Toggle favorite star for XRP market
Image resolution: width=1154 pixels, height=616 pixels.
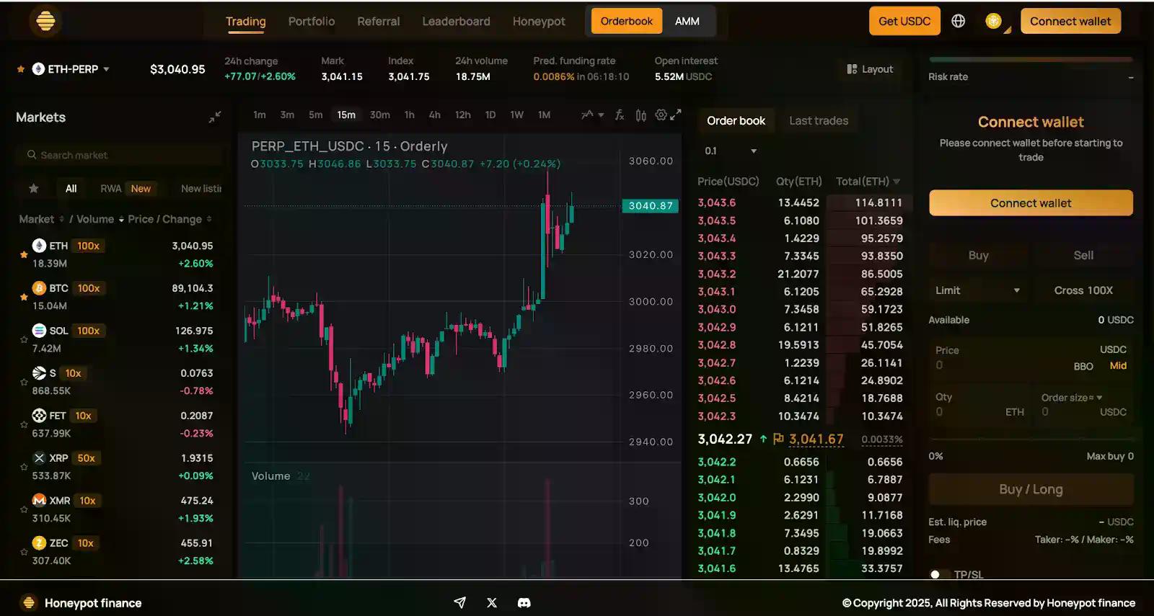24,467
